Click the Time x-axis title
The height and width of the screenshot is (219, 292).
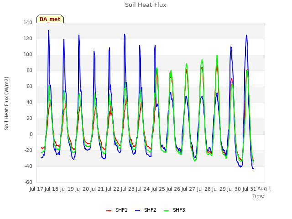click(x=258, y=196)
